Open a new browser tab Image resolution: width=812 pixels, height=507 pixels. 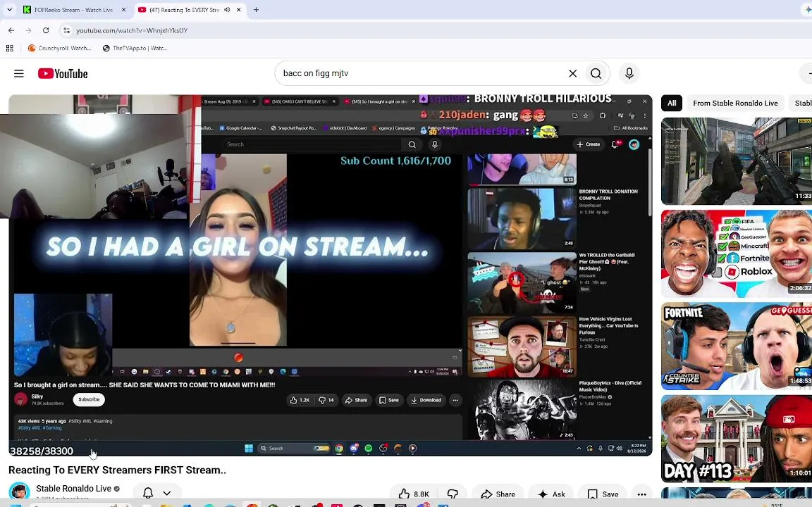256,10
